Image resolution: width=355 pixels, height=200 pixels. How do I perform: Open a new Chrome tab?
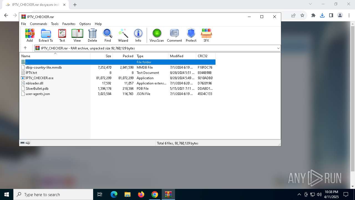point(75,5)
